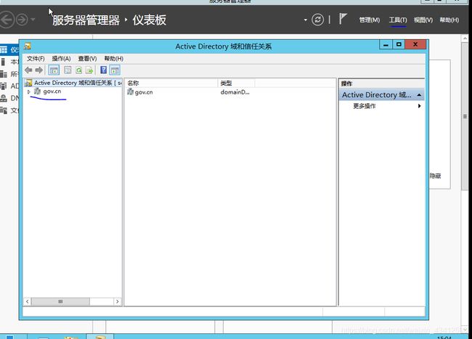Viewport: 472px width, 339px height.
Task: Sort by the 类型 column header
Action: [x=236, y=83]
